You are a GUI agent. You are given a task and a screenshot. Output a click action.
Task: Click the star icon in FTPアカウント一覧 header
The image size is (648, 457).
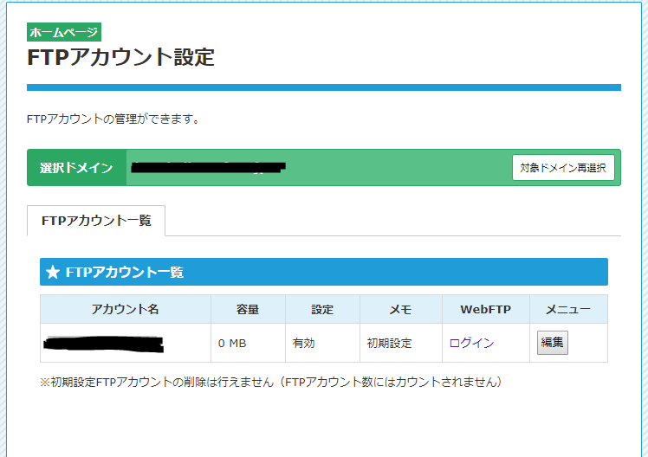point(53,272)
